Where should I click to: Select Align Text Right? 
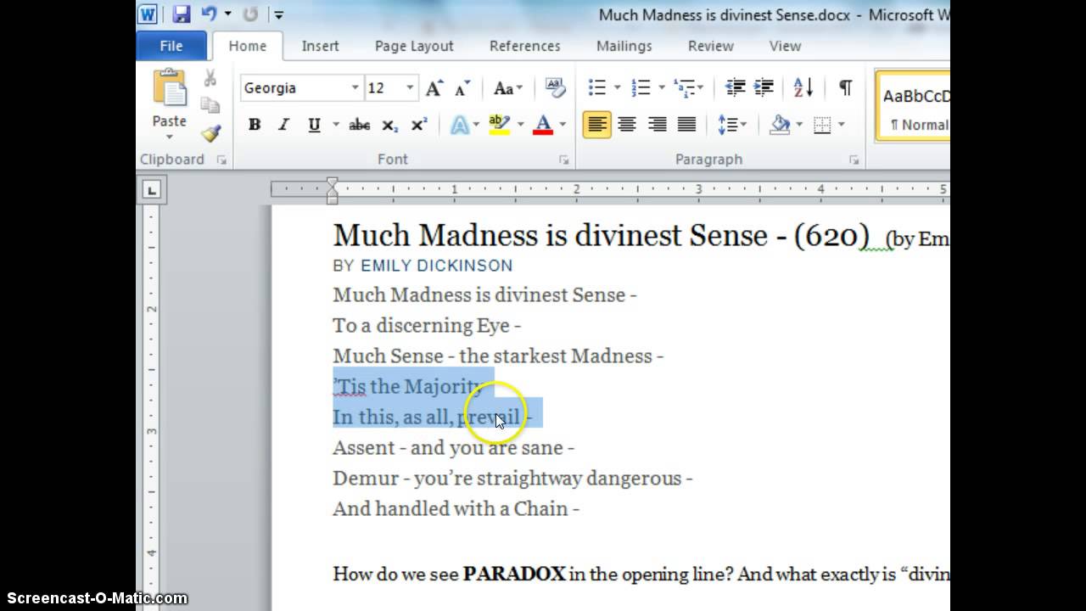[x=657, y=125]
